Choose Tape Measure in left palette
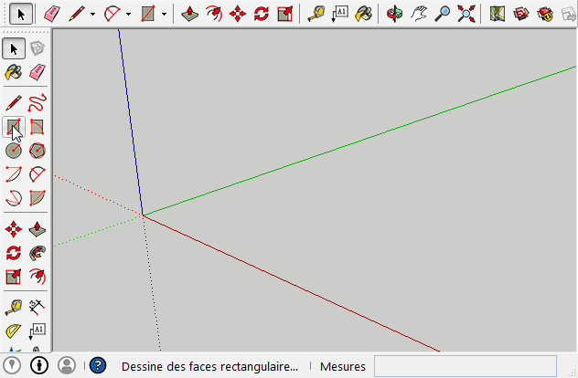 (x=14, y=308)
